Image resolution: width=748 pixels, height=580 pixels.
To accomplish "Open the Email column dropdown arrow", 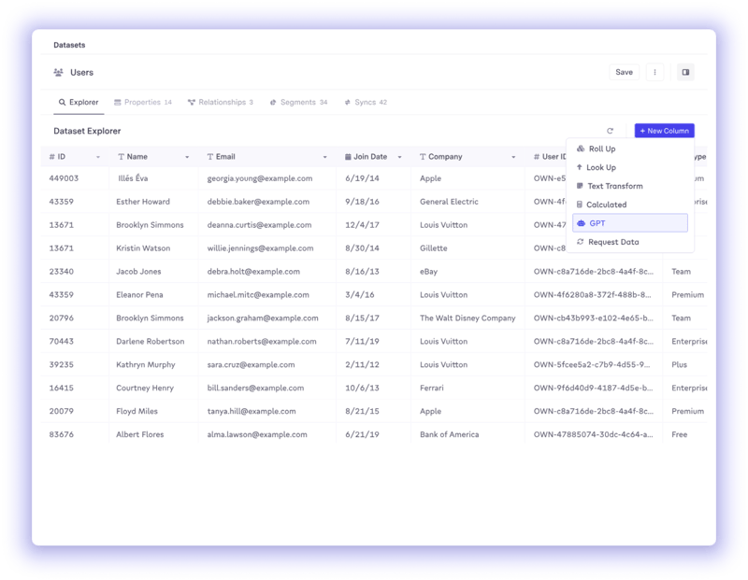I will (325, 157).
